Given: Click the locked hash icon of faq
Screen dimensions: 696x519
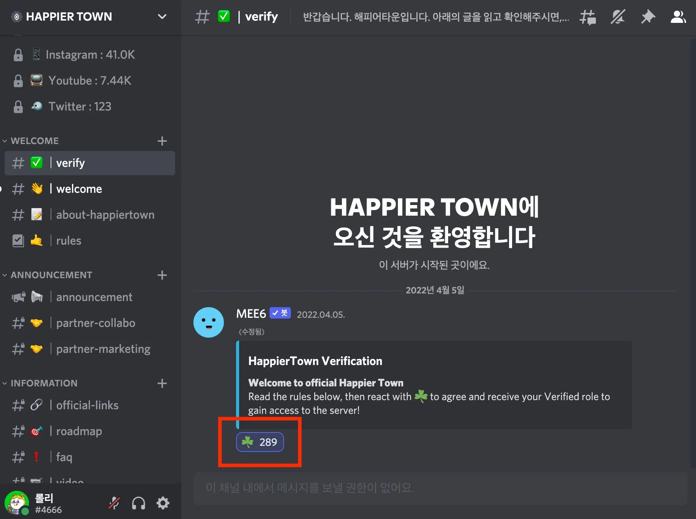Looking at the screenshot, I should [x=18, y=457].
